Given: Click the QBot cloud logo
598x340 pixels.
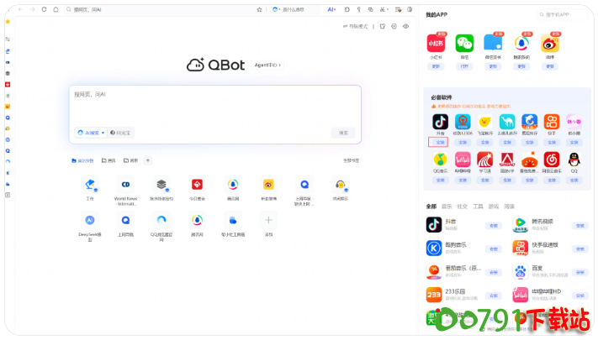Looking at the screenshot, I should click(196, 65).
